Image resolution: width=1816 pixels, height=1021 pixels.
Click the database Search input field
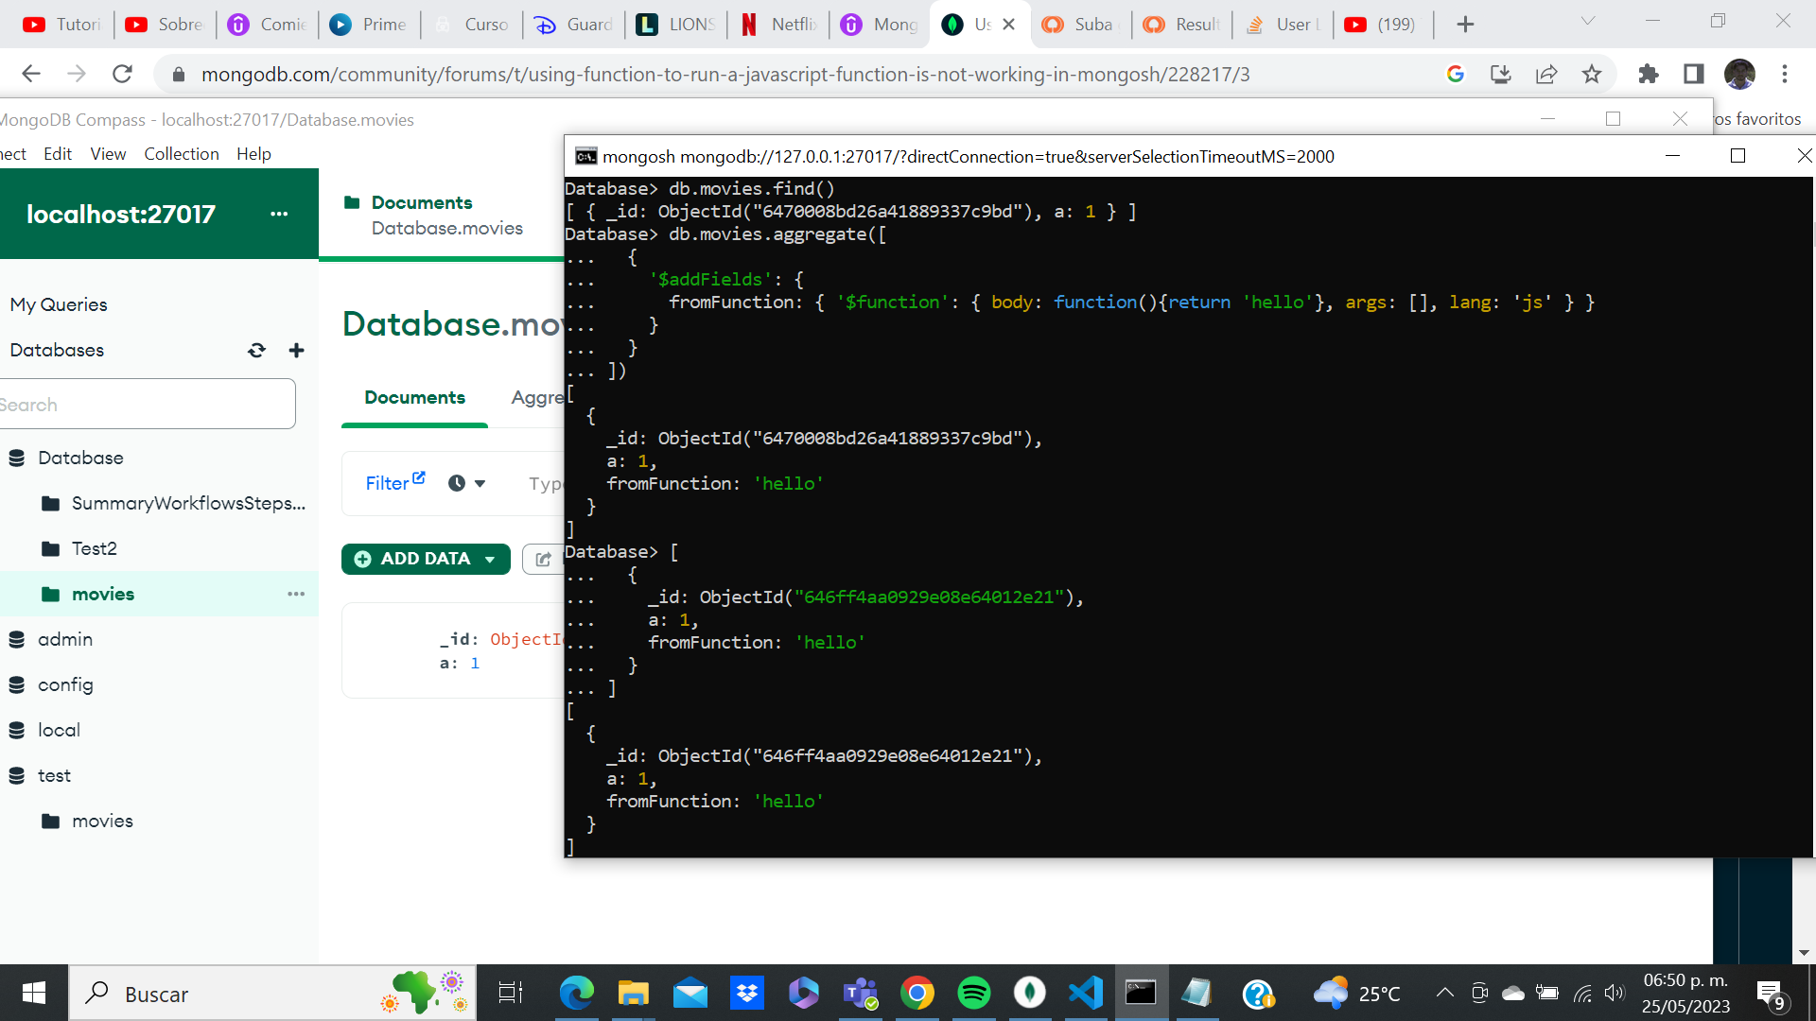click(147, 405)
